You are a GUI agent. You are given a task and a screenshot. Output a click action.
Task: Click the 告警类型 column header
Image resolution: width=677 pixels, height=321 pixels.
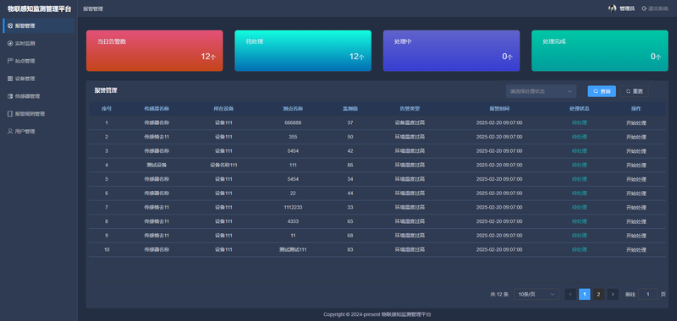410,109
